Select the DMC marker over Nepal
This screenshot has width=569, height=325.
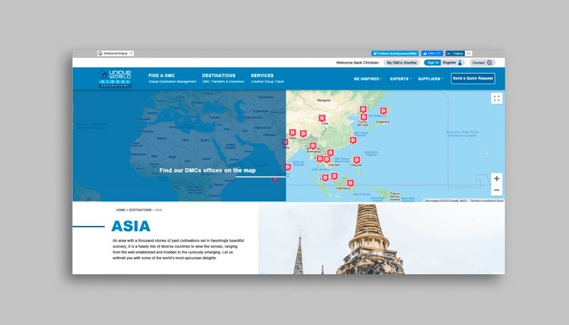293,133
